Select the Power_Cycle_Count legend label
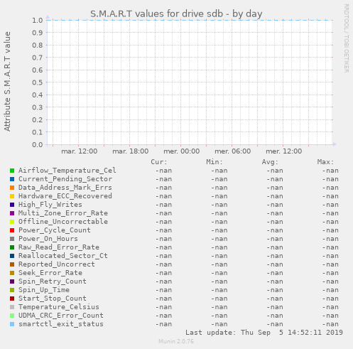The width and height of the screenshot is (353, 349). click(55, 230)
